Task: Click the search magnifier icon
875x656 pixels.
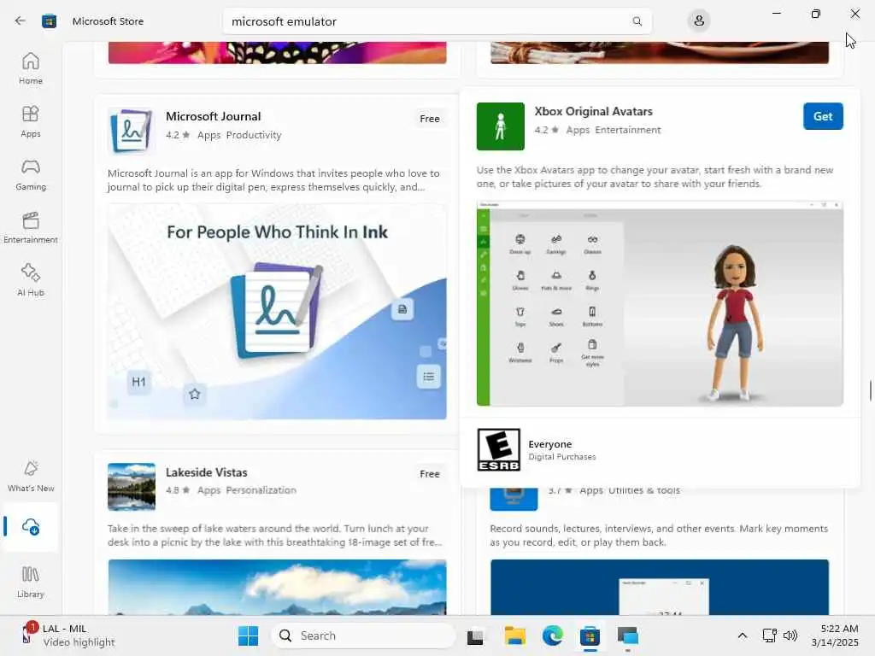Action: (x=637, y=21)
